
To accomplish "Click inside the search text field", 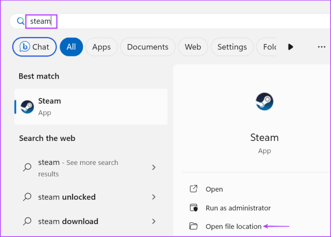I will 178,21.
